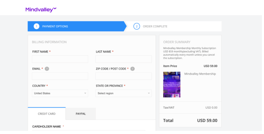Click the monthly subscription description text

coord(190,53)
